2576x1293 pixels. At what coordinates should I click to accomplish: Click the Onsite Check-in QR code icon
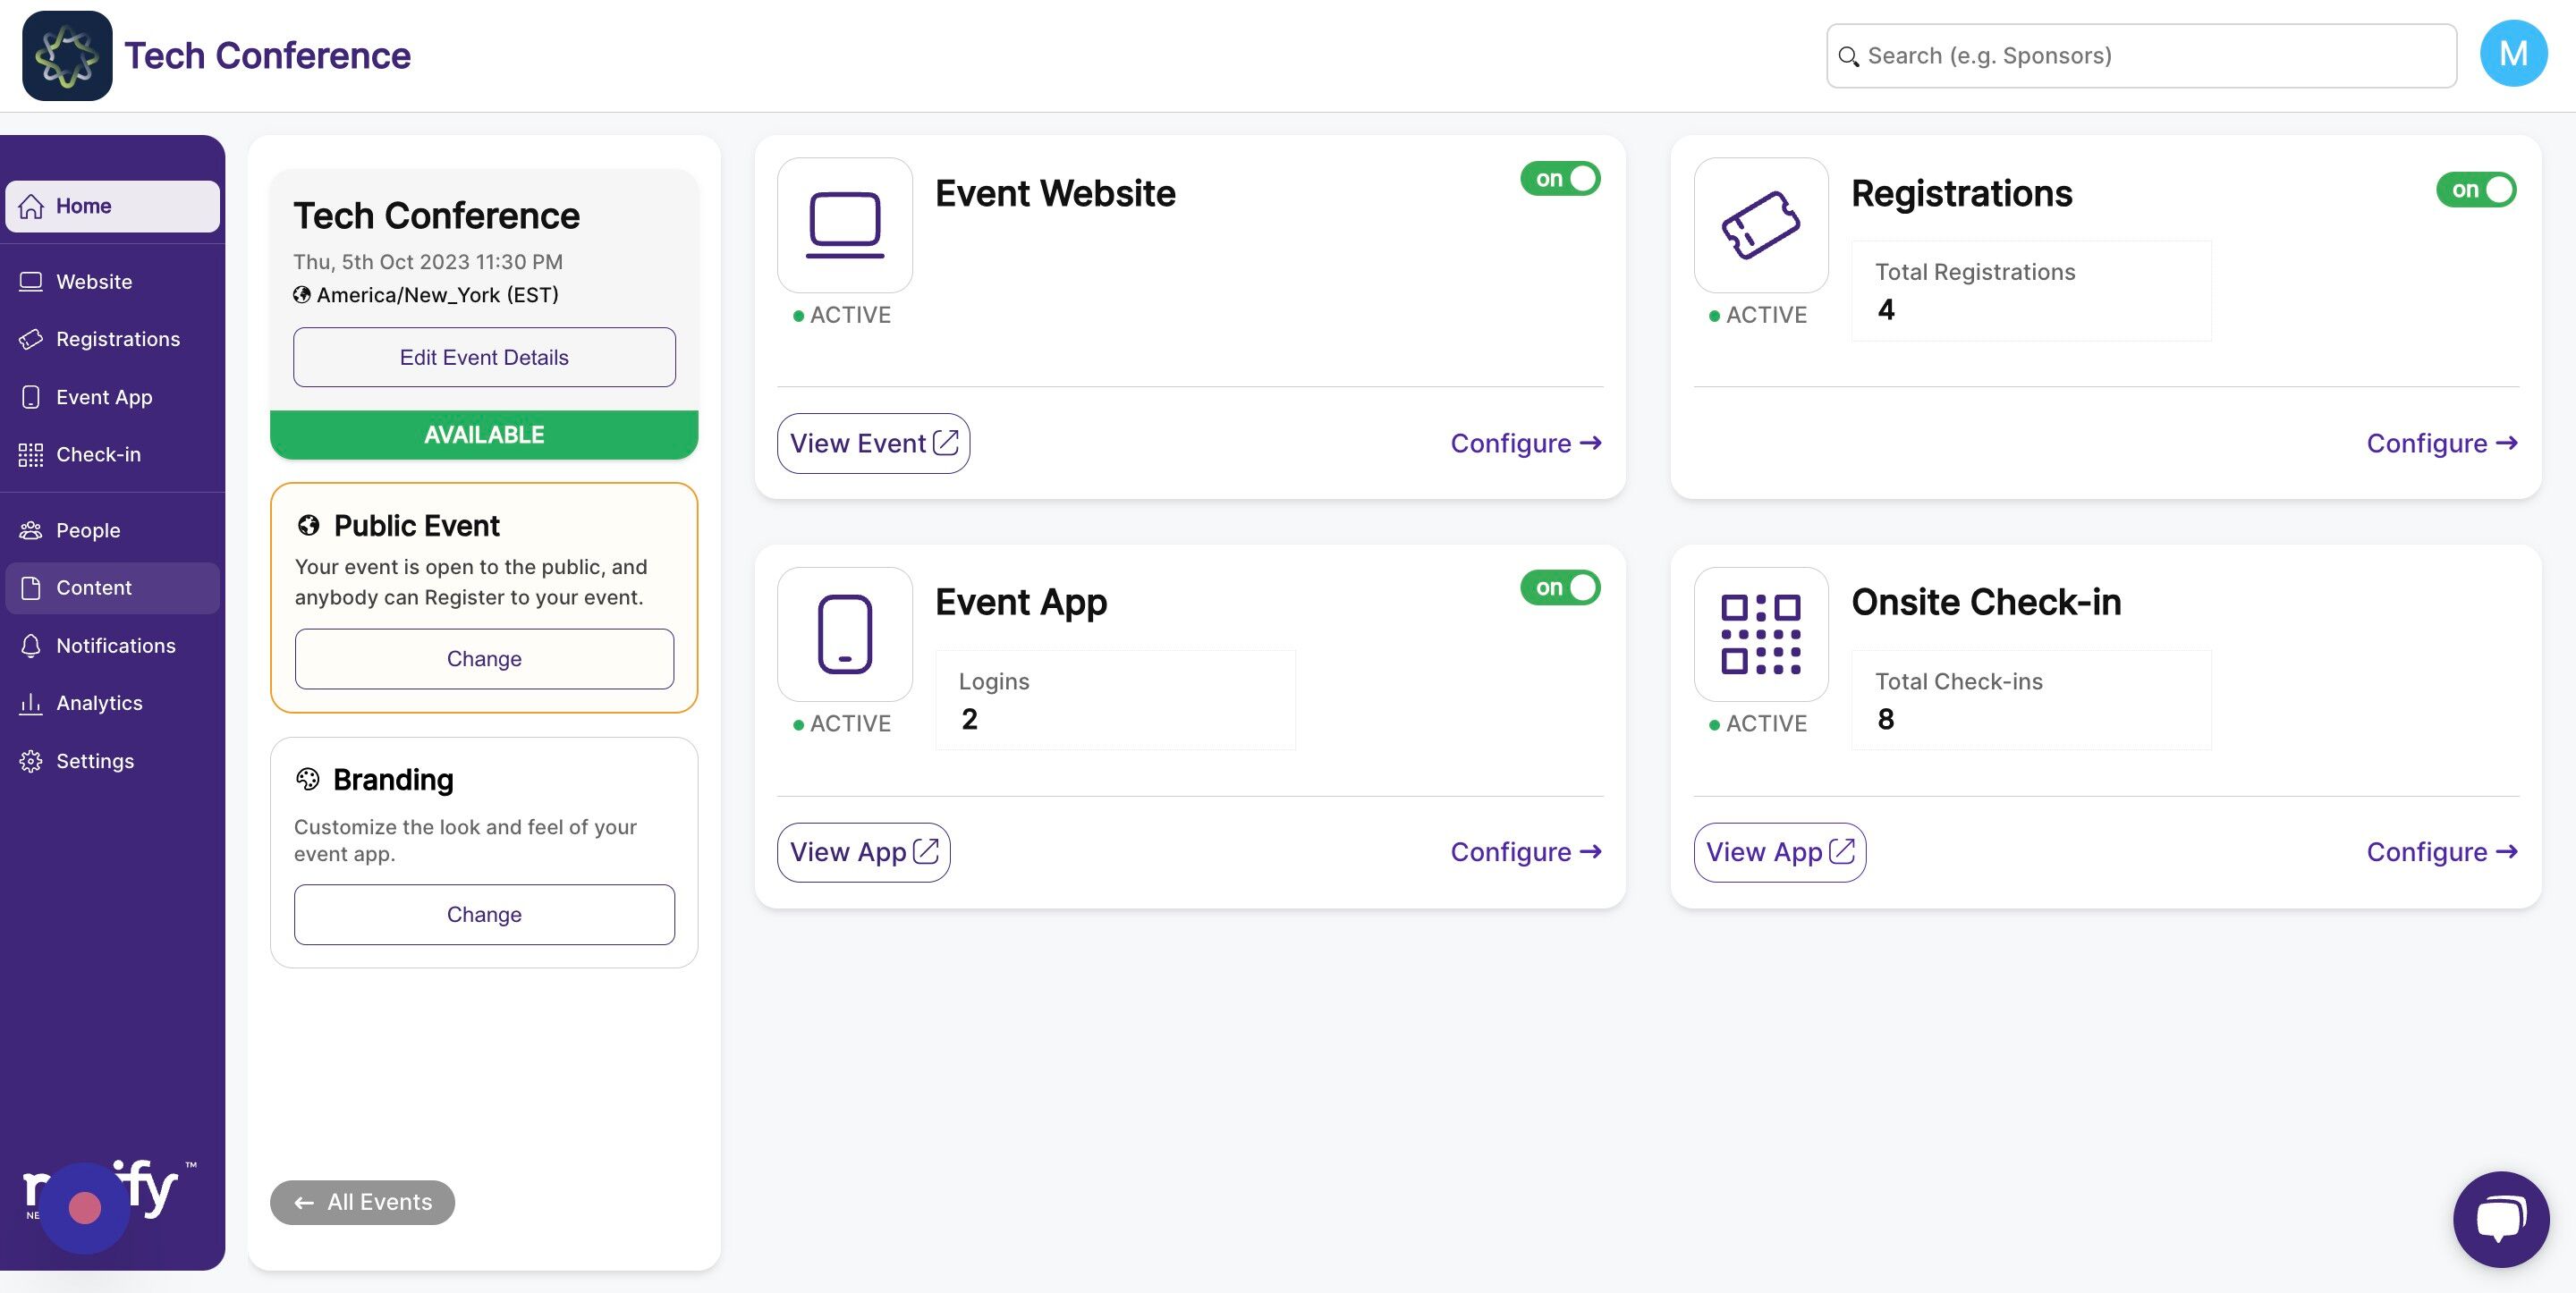click(x=1760, y=634)
